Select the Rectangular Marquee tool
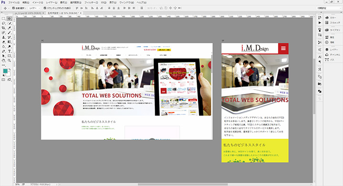 coord(3,19)
